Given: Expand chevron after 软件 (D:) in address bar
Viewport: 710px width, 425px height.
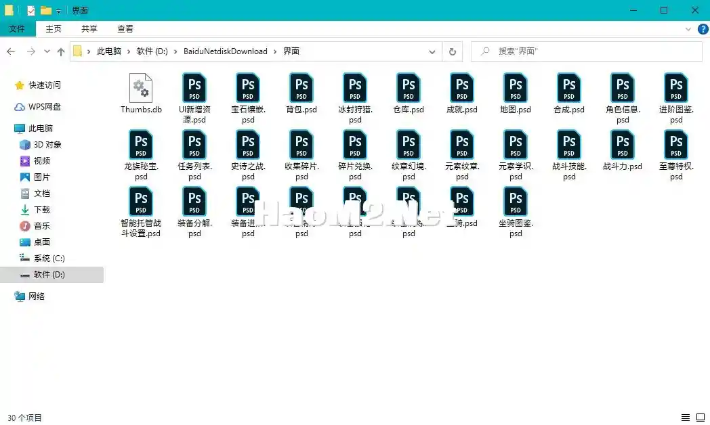Looking at the screenshot, I should pos(175,51).
